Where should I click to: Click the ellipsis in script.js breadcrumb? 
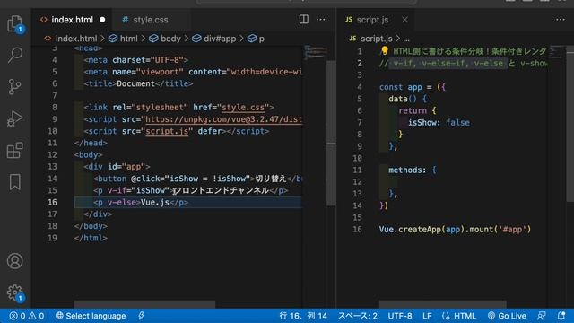coord(406,39)
